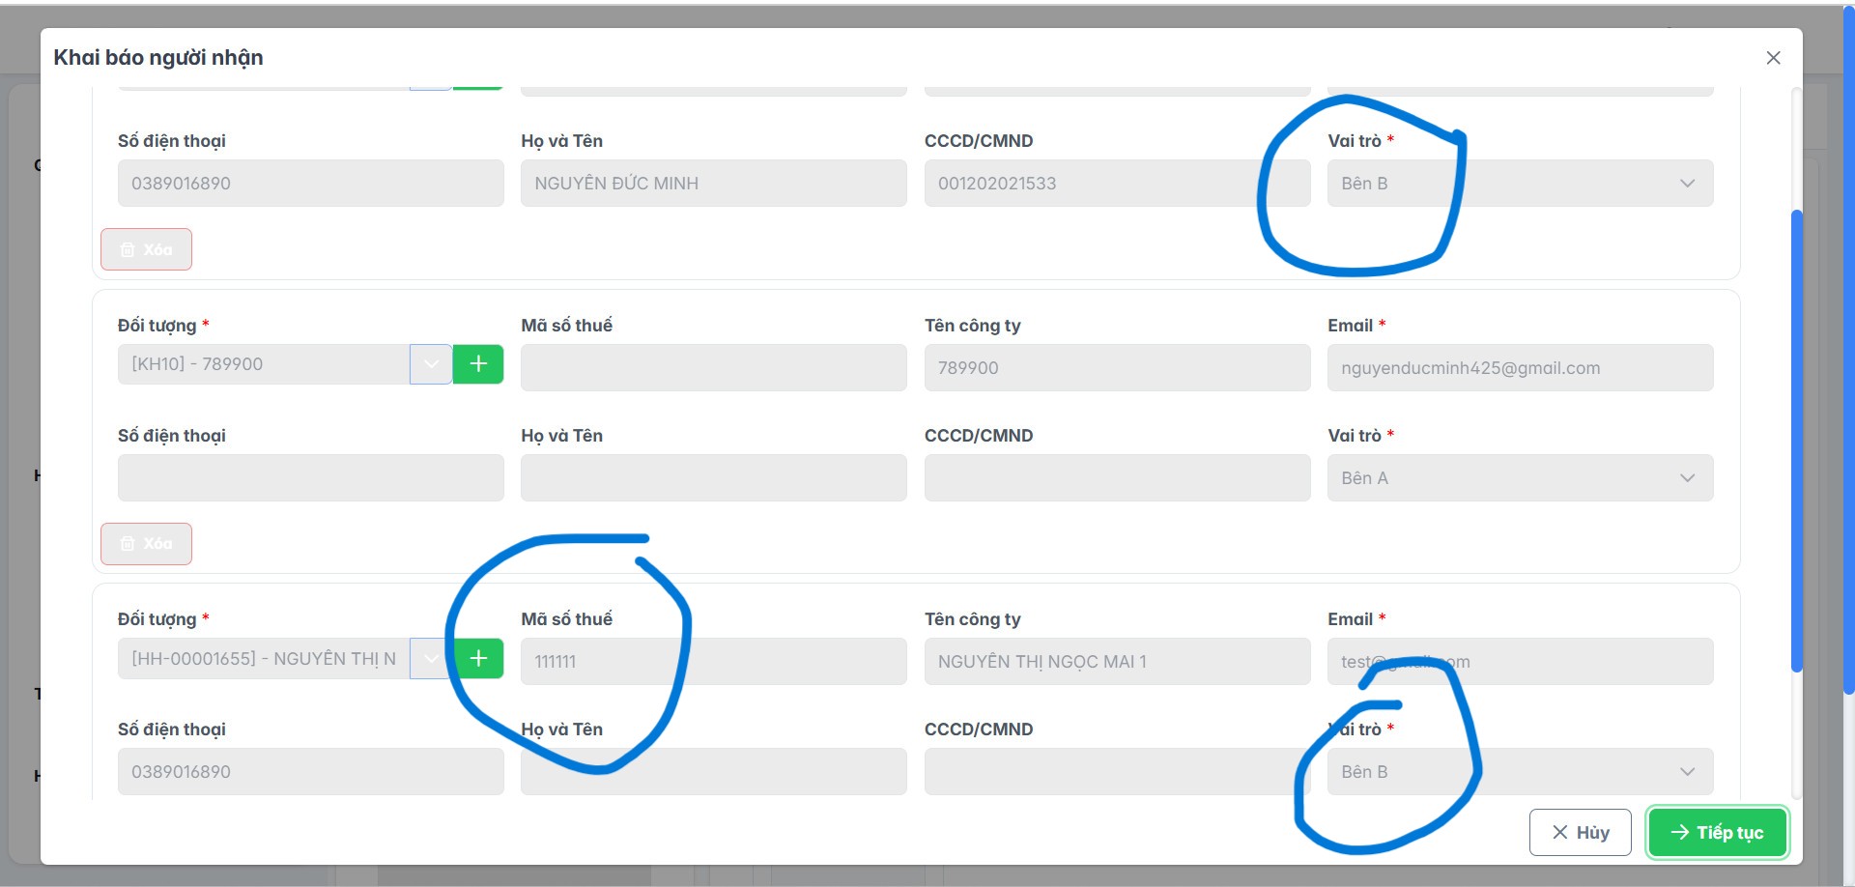Click the Khai báo người nhận title

[158, 58]
